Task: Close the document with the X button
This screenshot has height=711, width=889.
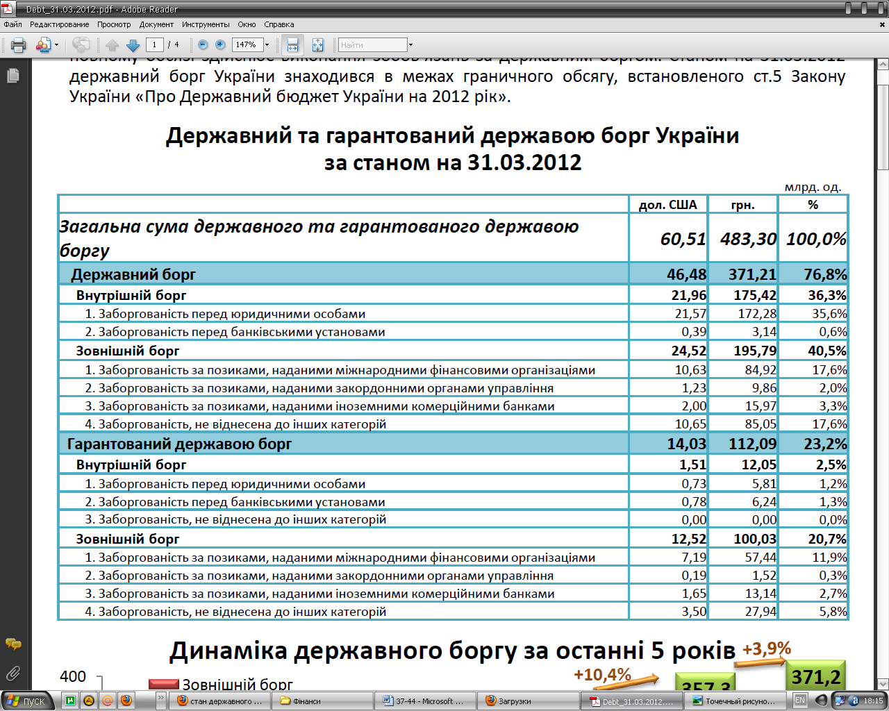Action: (883, 25)
